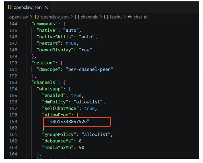Click line number 144 in the gutter
Screen dimensions: 203x163
tap(13, 24)
